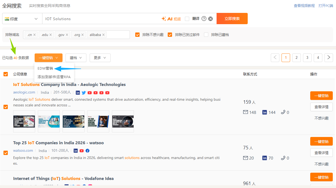Toggle the select-all checkbox beside 公司信息
The height and width of the screenshot is (188, 336).
click(x=6, y=74)
